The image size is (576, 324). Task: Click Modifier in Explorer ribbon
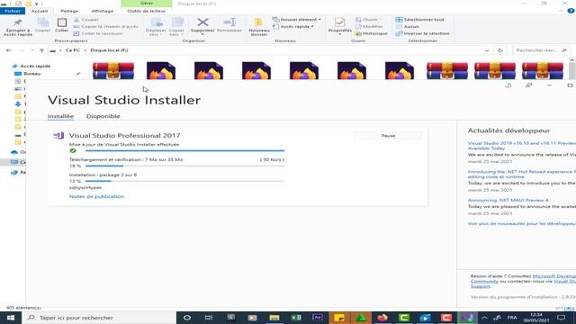(x=369, y=26)
